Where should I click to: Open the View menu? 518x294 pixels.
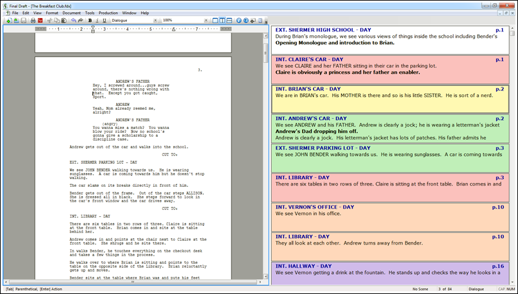[x=37, y=13]
